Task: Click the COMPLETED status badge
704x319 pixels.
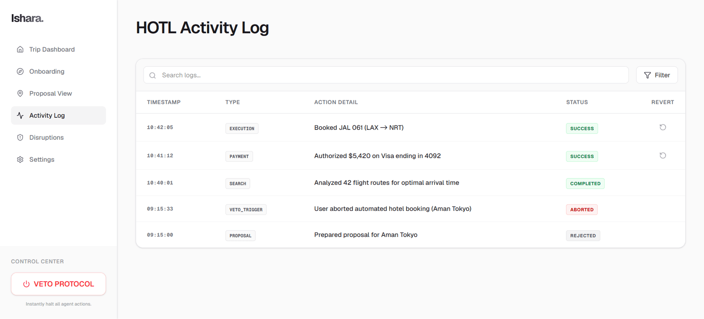Action: tap(585, 184)
